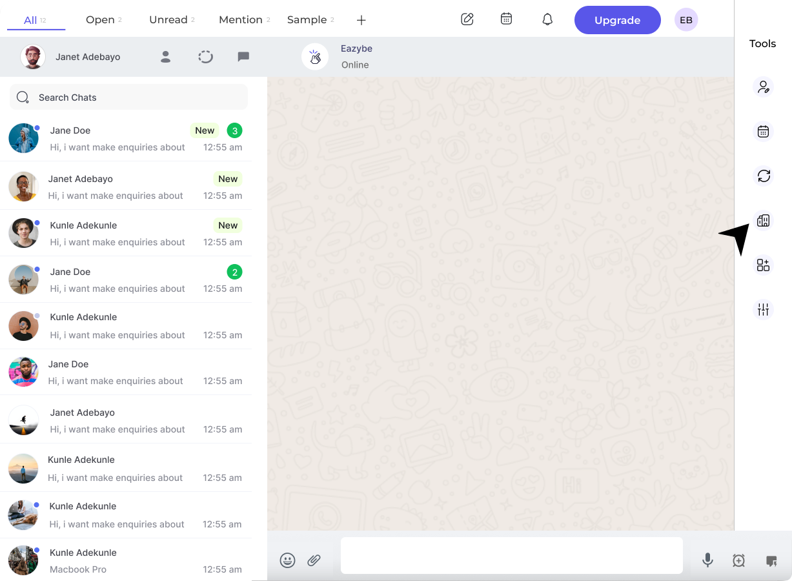Open the calendar icon in top bar
The width and height of the screenshot is (792, 581).
(x=507, y=19)
